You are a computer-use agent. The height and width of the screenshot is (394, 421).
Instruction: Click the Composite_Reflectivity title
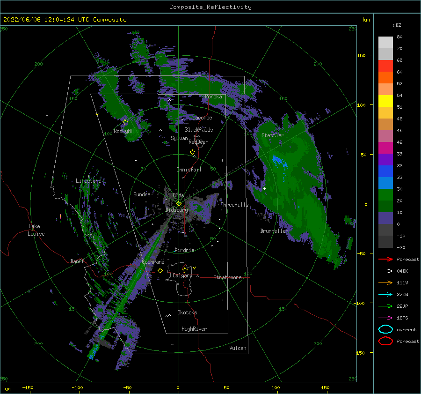[x=210, y=7]
